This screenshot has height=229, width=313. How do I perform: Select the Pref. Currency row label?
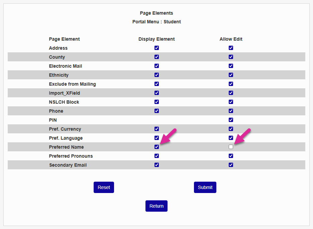(65, 129)
